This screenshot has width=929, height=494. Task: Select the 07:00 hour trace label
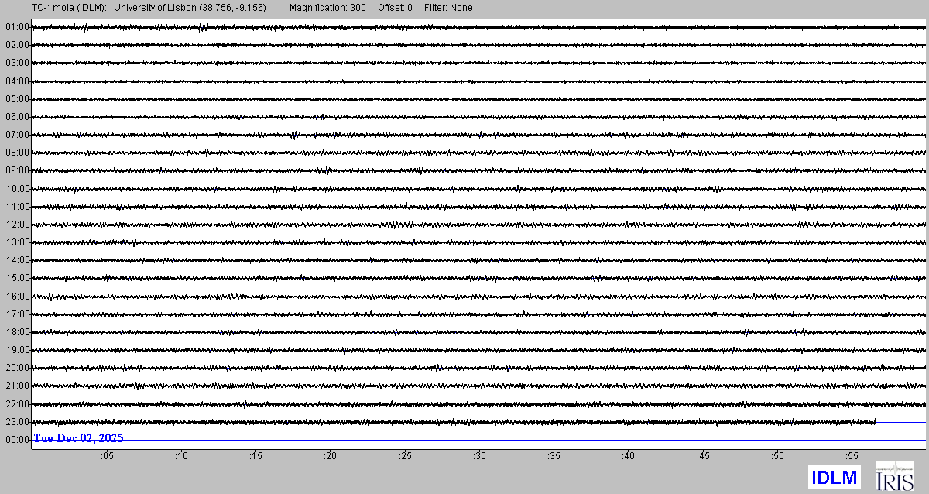pos(17,135)
